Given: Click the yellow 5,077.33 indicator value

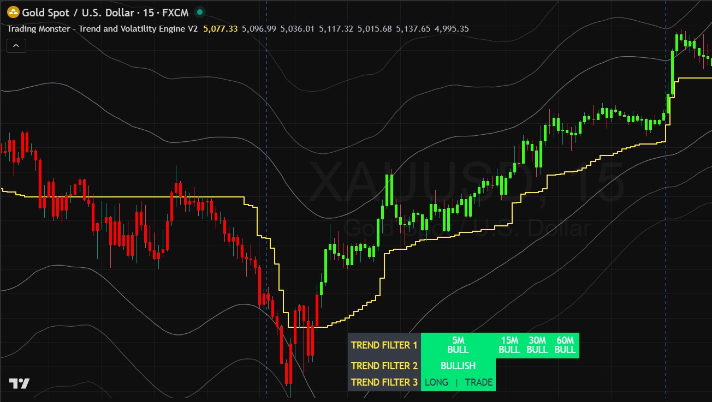Looking at the screenshot, I should coord(220,28).
